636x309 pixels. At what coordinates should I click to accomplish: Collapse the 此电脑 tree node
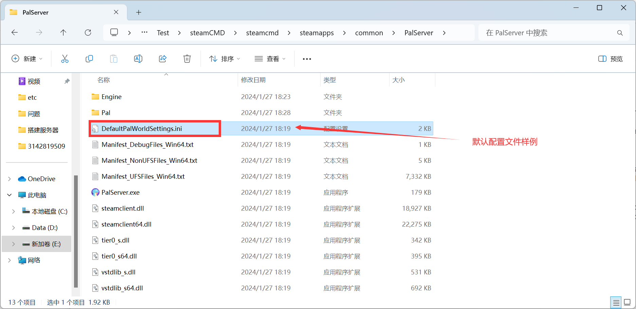tap(10, 195)
